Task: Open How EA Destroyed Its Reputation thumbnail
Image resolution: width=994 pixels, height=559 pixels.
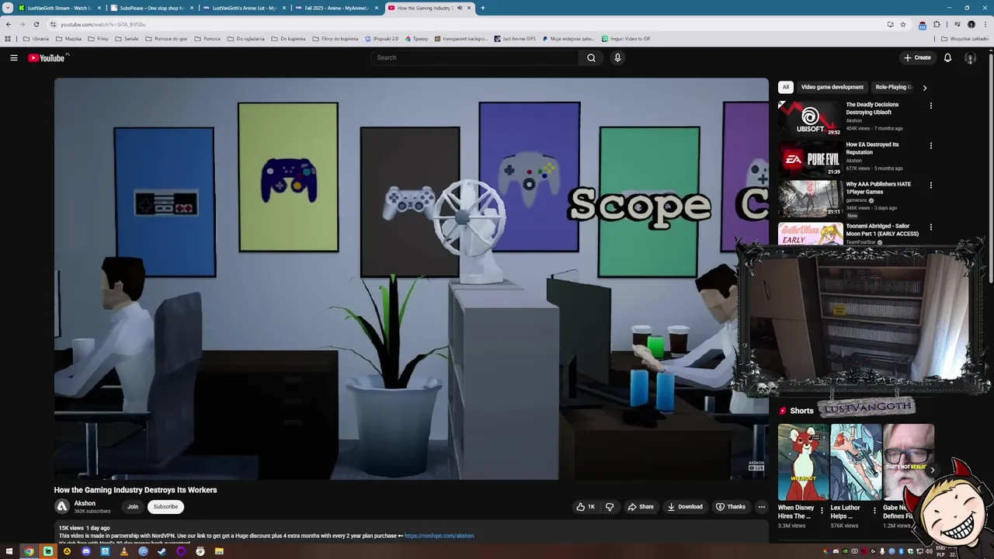Action: click(x=810, y=158)
